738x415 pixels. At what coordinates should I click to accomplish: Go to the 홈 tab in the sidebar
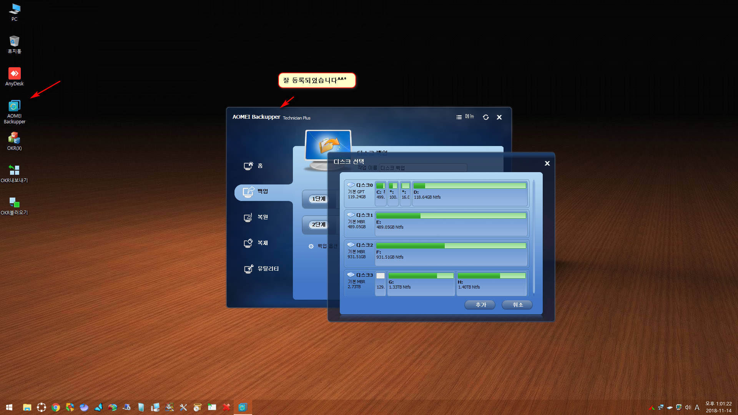(x=254, y=166)
